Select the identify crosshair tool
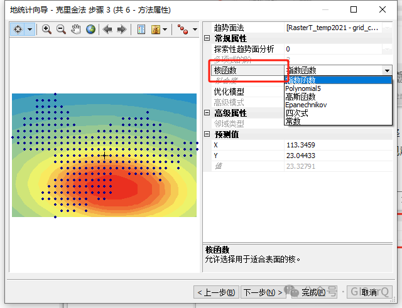This screenshot has height=308, width=402. pyautogui.click(x=18, y=29)
